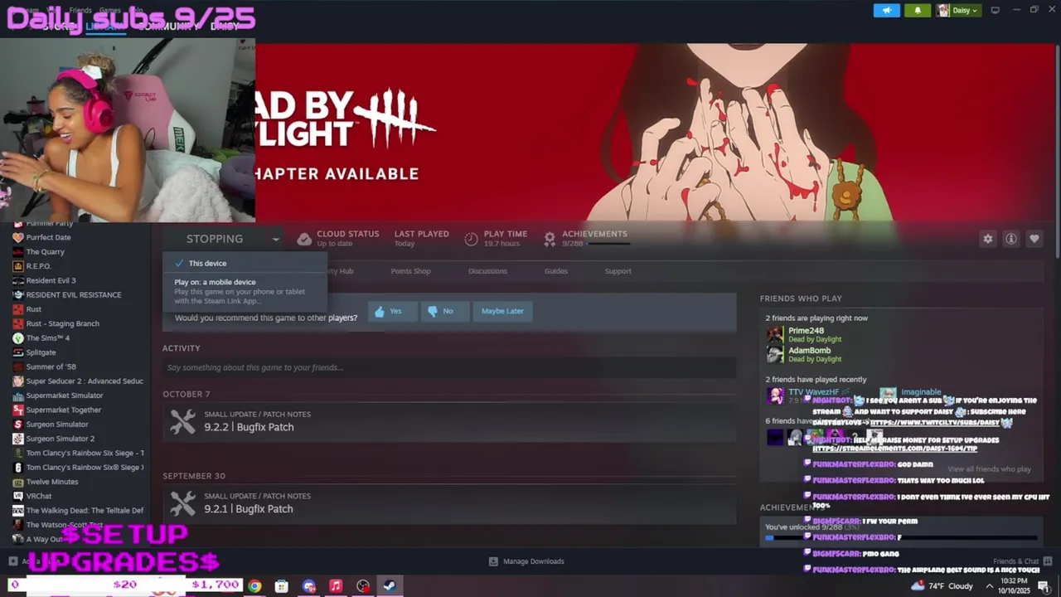Open Microsoft Store from the taskbar
Viewport: 1061px width, 597px height.
click(x=282, y=586)
